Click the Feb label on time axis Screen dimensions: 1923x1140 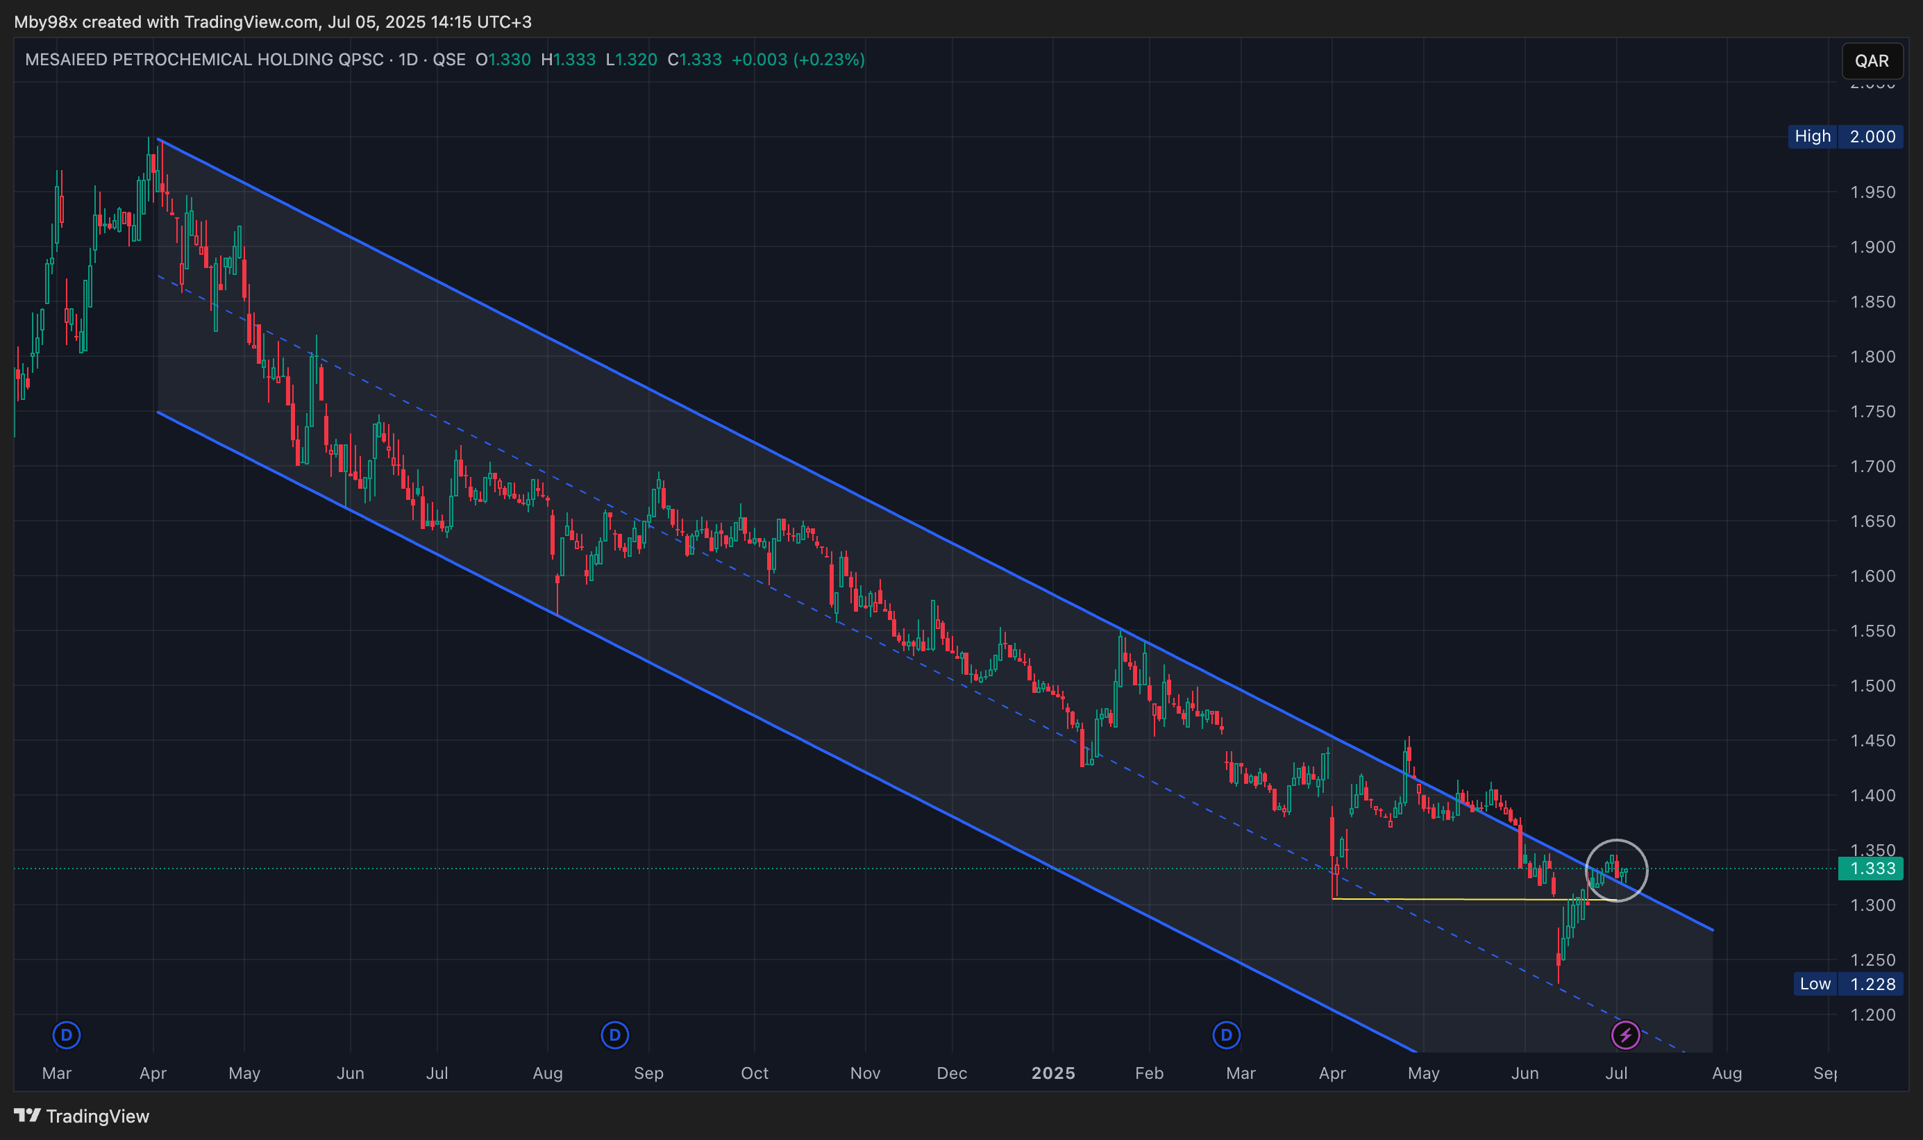click(x=1149, y=1073)
